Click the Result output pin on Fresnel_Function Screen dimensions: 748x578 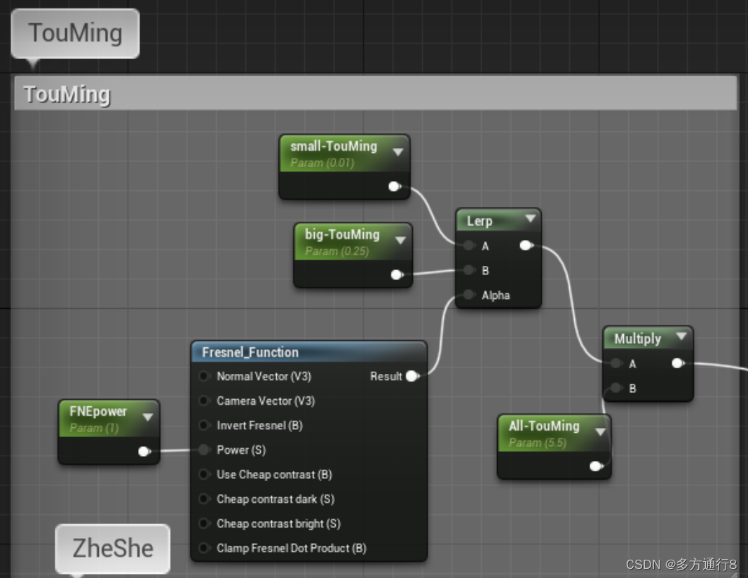click(412, 376)
